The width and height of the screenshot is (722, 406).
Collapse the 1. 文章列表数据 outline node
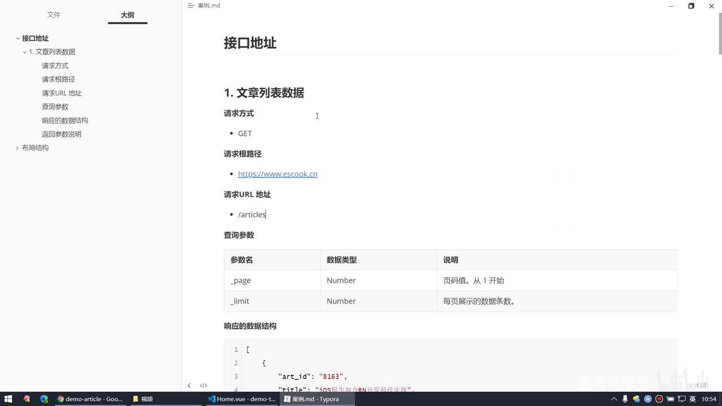click(x=25, y=52)
